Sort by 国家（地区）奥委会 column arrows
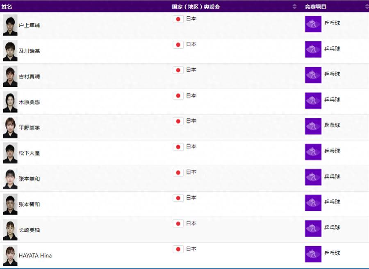This screenshot has width=369, height=269. 294,7
